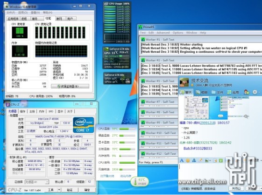The height and width of the screenshot is (195, 262).
Task: Click the 29991218 user ID link in chat
Action: [207, 123]
